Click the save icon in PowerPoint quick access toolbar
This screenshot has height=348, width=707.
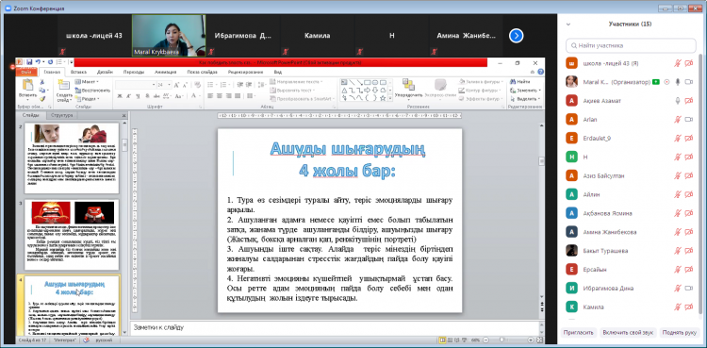[29, 62]
